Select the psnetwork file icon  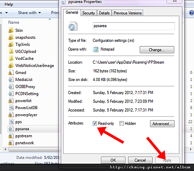click(x=11, y=143)
